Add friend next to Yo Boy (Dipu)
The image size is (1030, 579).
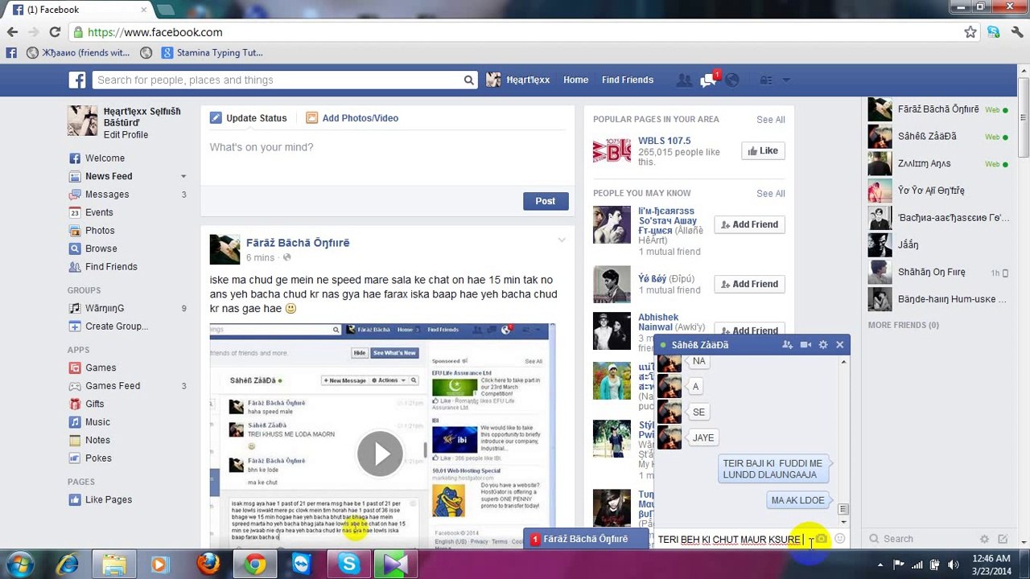(x=749, y=285)
